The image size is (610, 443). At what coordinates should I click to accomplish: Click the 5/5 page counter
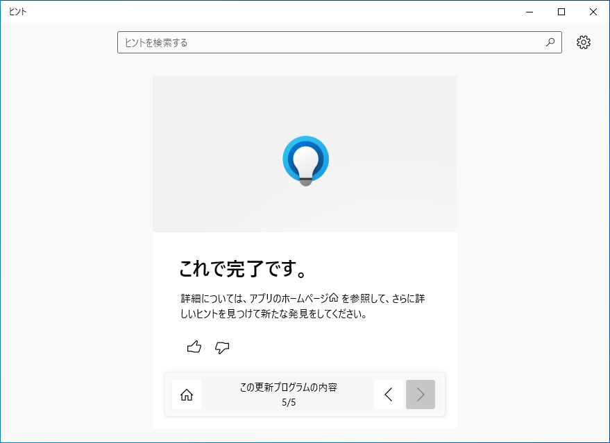[x=289, y=402]
